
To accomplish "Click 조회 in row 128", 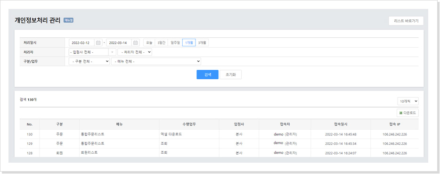I will click(164, 153).
